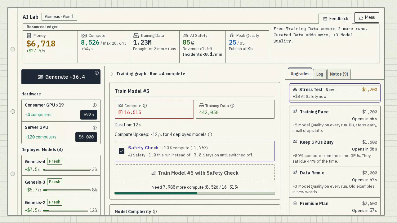397x223 pixels.
Task: Click the "Need 7,988 more compute" text
Action: point(178,187)
